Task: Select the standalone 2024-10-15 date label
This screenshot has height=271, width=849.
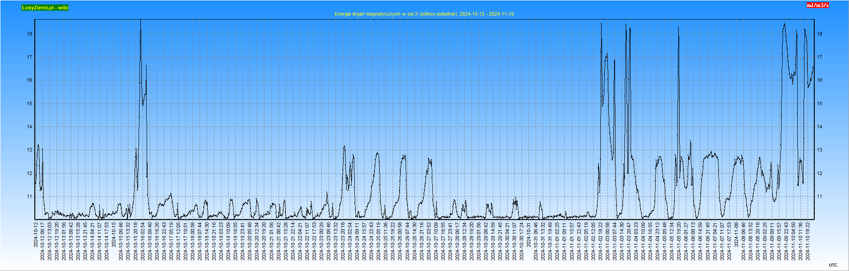Action: pyautogui.click(x=114, y=235)
